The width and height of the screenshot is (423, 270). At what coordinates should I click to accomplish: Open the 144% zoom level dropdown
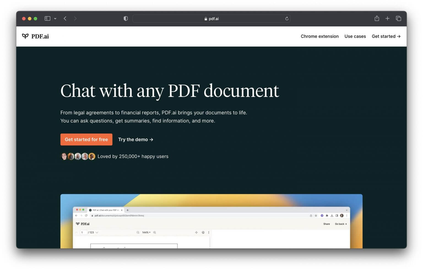click(x=147, y=232)
